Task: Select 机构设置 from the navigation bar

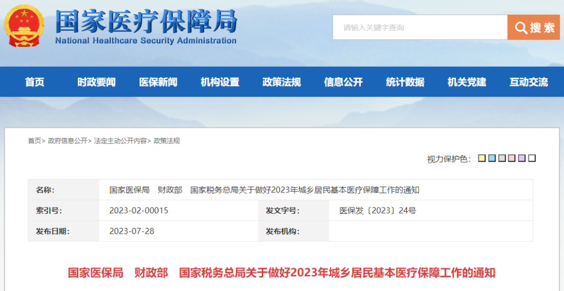Action: click(x=220, y=82)
